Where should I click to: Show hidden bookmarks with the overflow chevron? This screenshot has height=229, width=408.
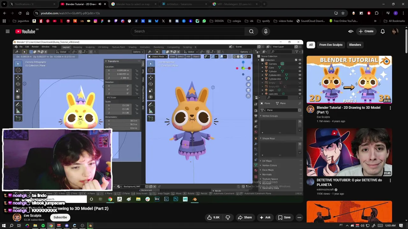375,21
